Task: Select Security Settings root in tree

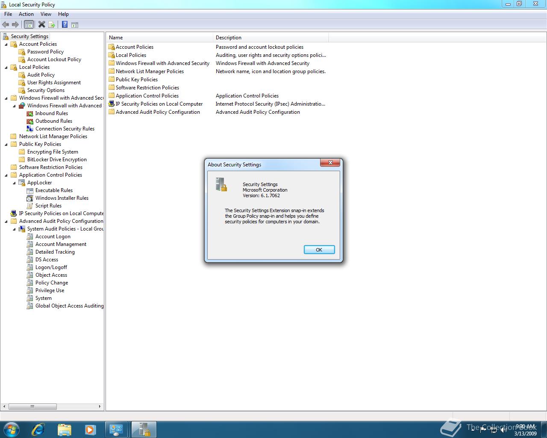Action: [x=29, y=36]
